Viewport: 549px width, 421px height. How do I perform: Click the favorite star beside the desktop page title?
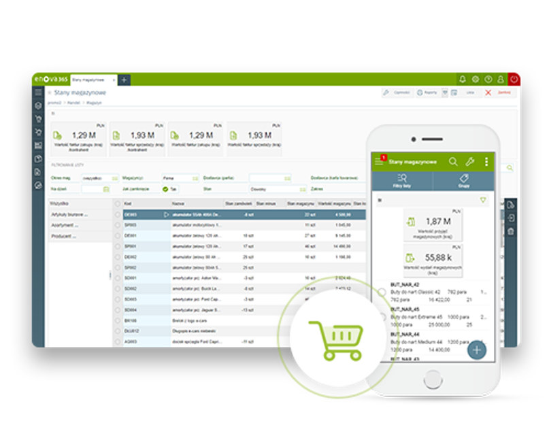(x=50, y=92)
